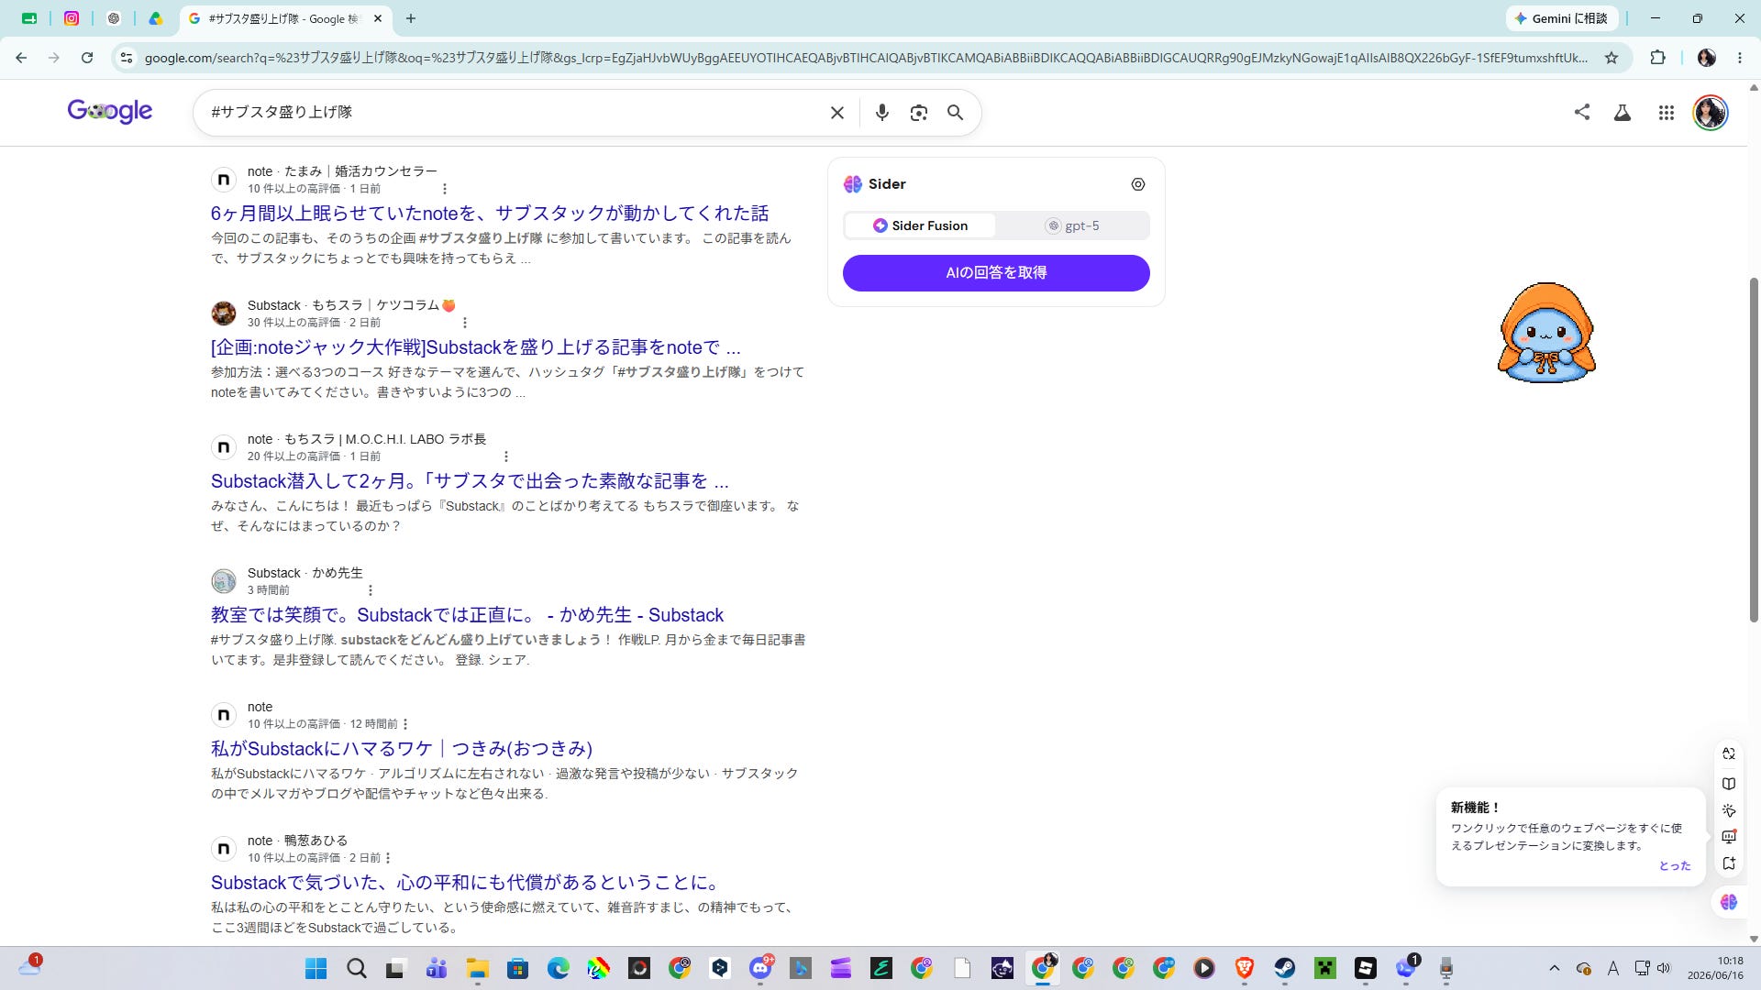Bookmark this page with the star icon

[1611, 58]
